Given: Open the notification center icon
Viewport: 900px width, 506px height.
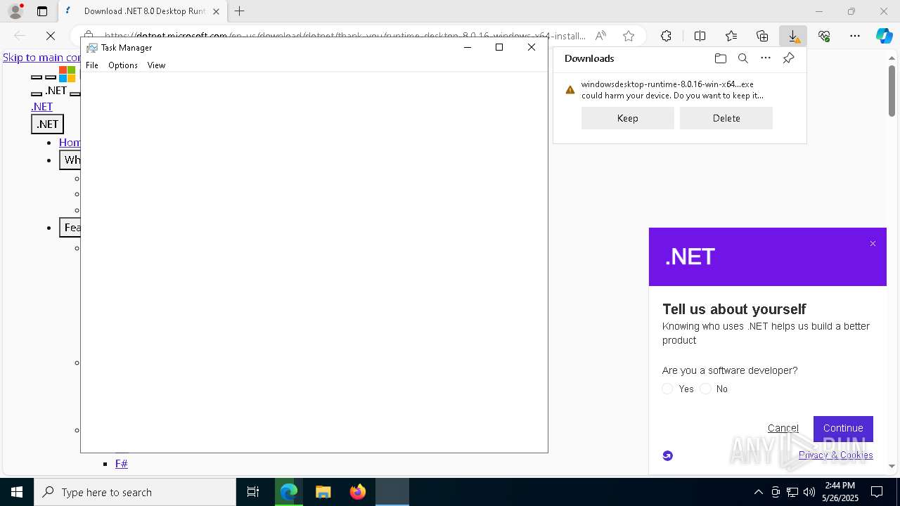Looking at the screenshot, I should coord(877,492).
